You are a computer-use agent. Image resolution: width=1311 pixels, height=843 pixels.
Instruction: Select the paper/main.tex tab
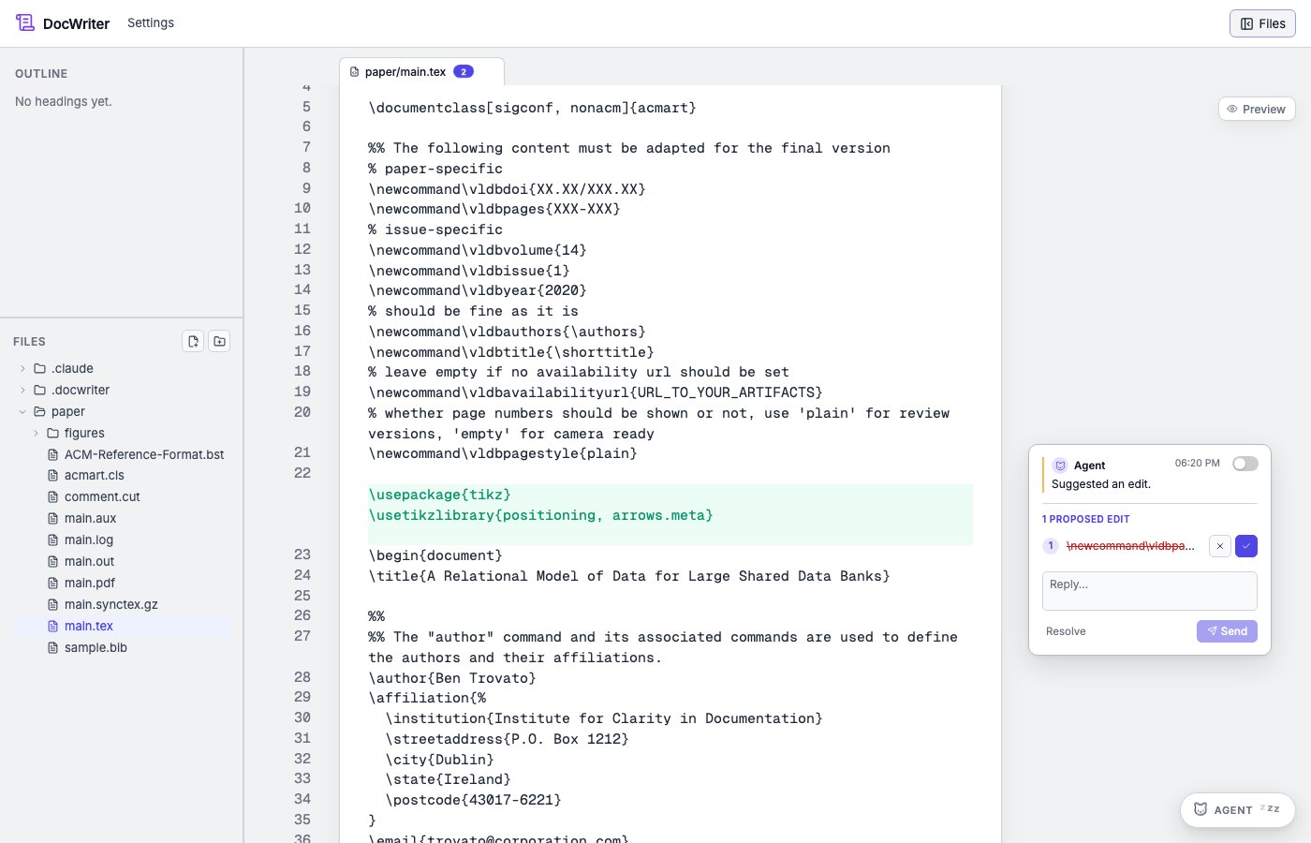coord(421,71)
